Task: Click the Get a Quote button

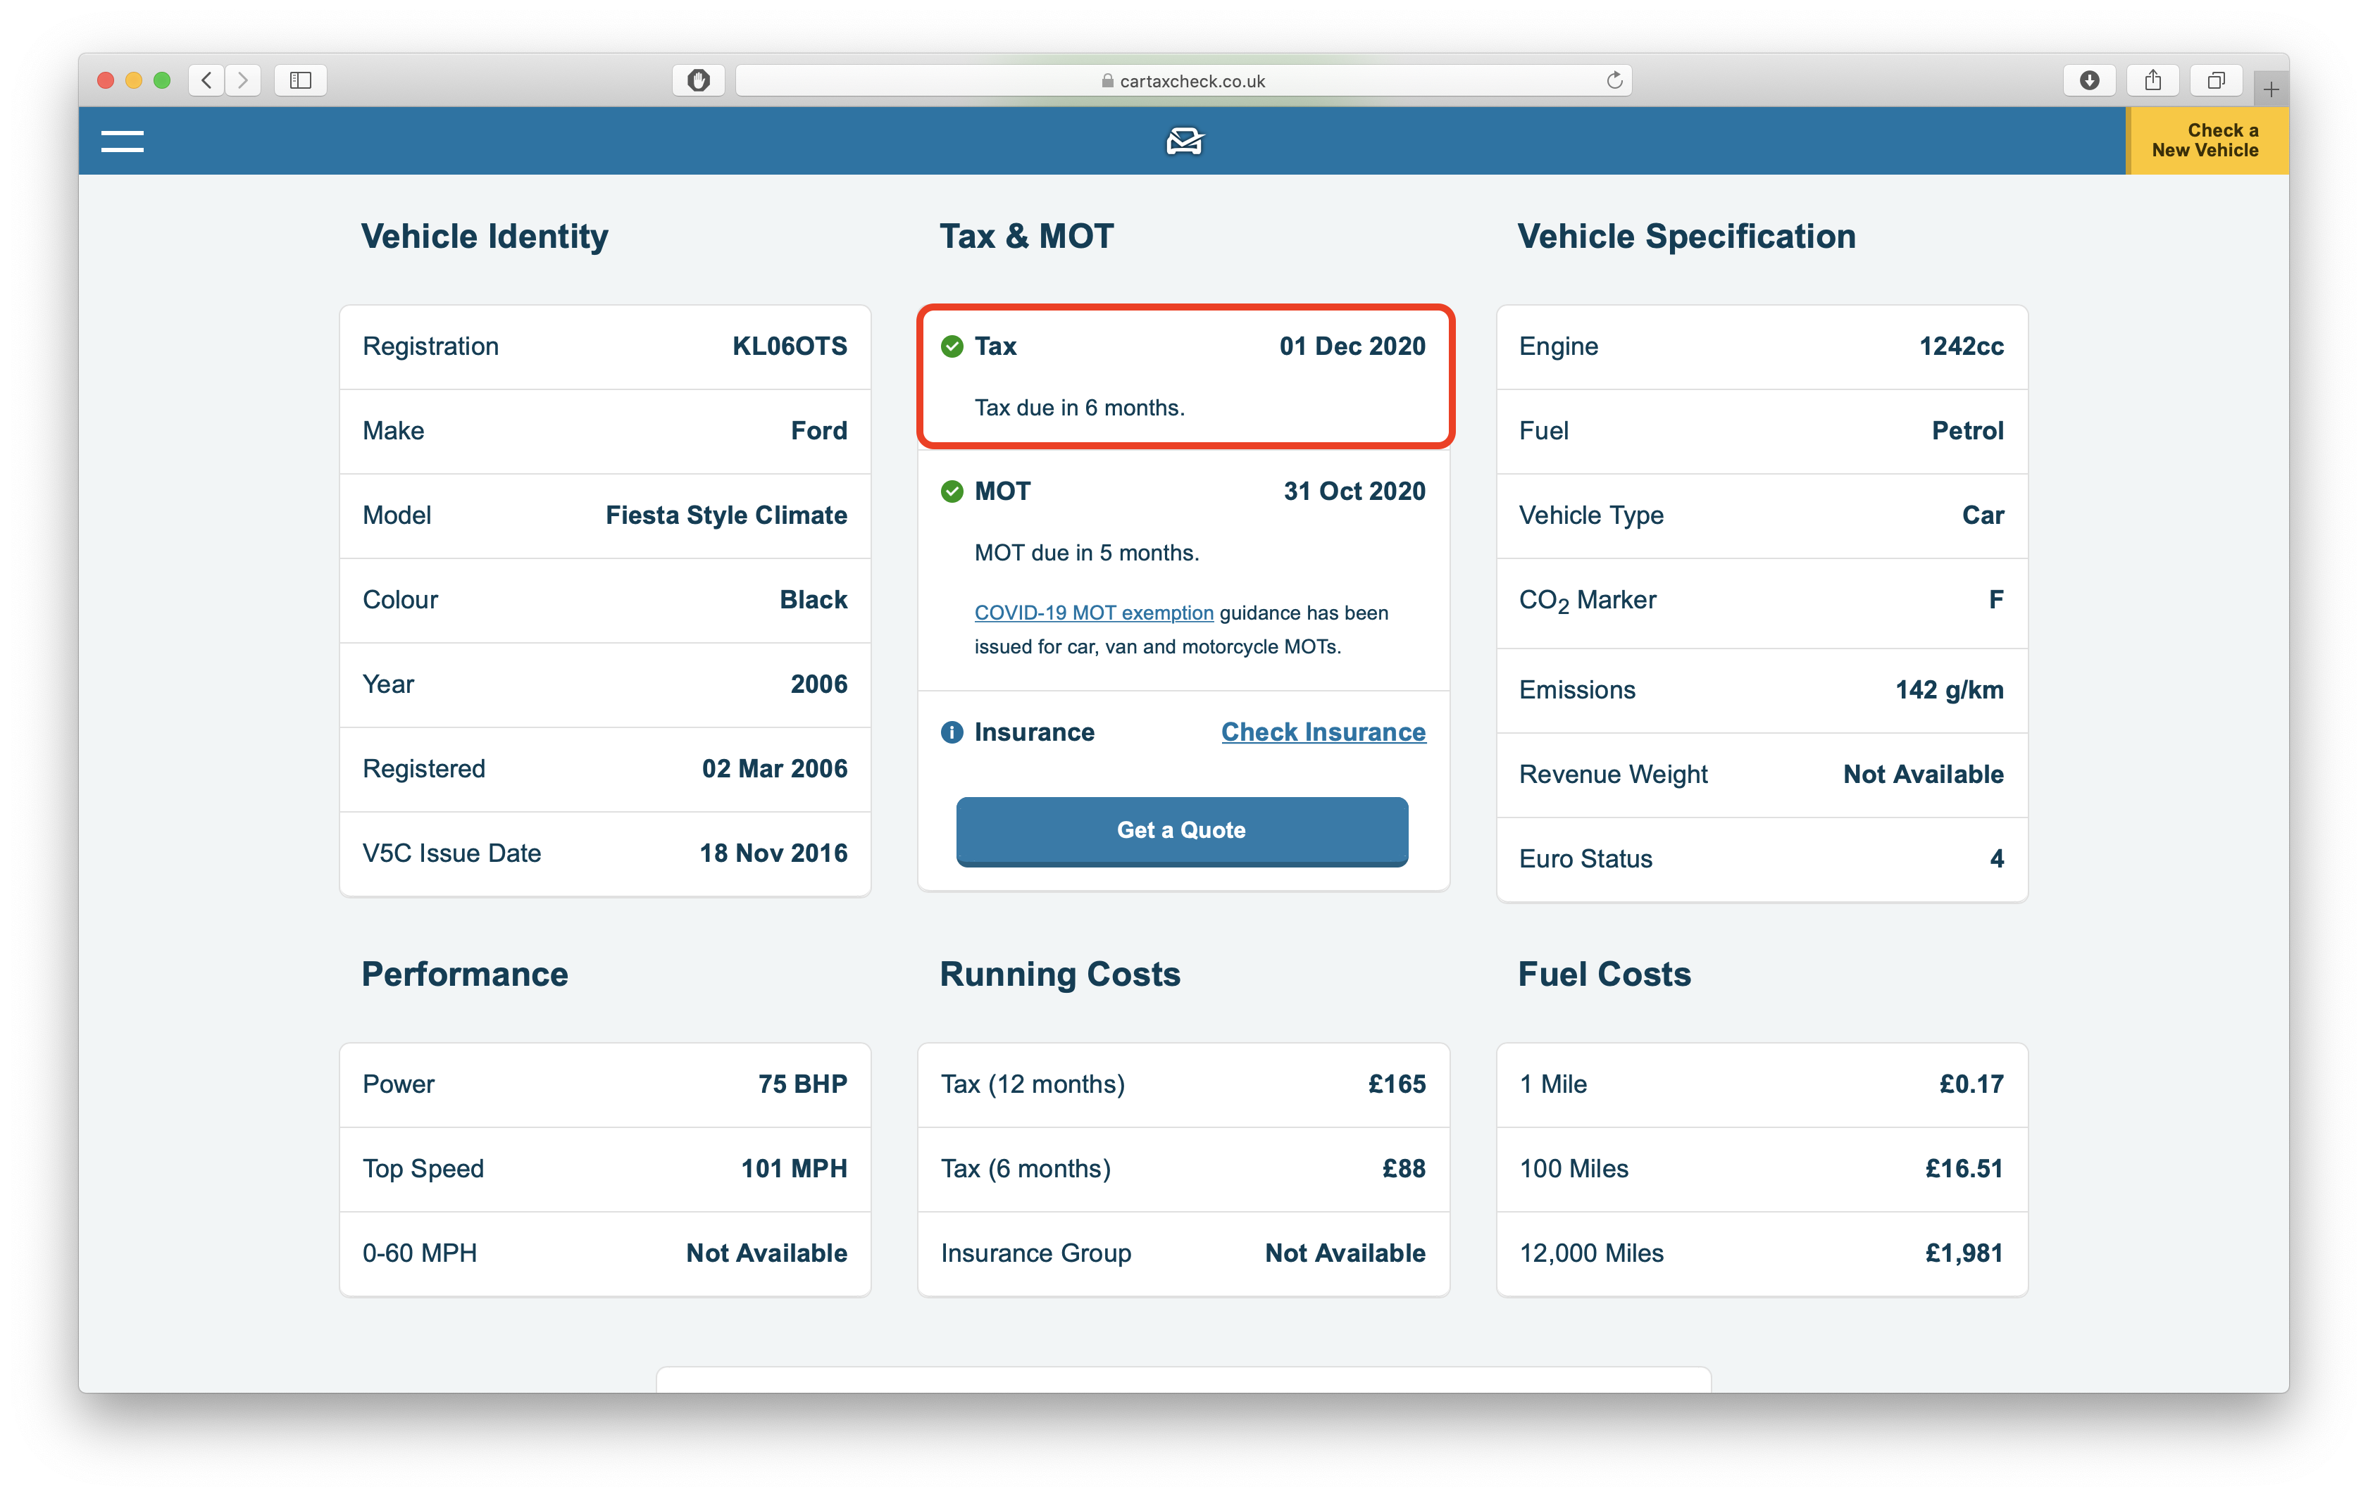Action: (1183, 828)
